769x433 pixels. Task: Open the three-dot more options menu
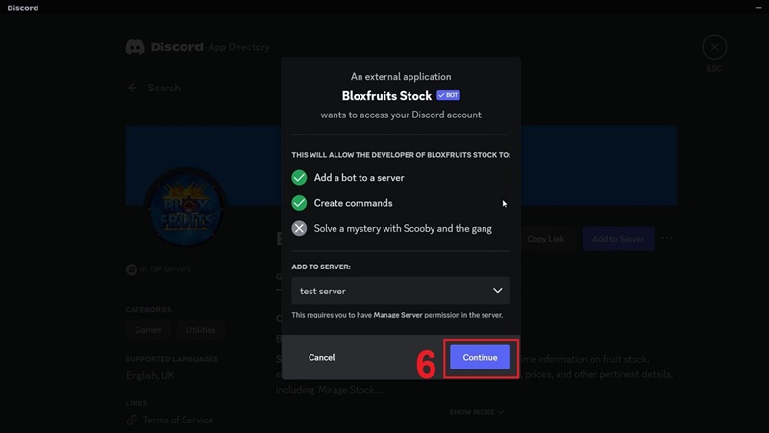click(667, 238)
